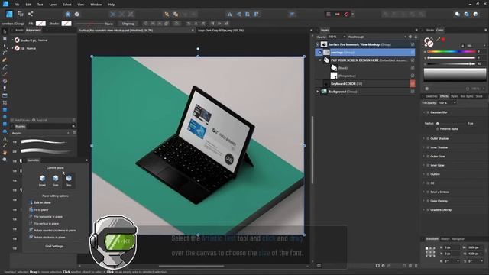Click the hue slider in the Color panel
Viewport: 489px width, 275px height.
[x=452, y=52]
